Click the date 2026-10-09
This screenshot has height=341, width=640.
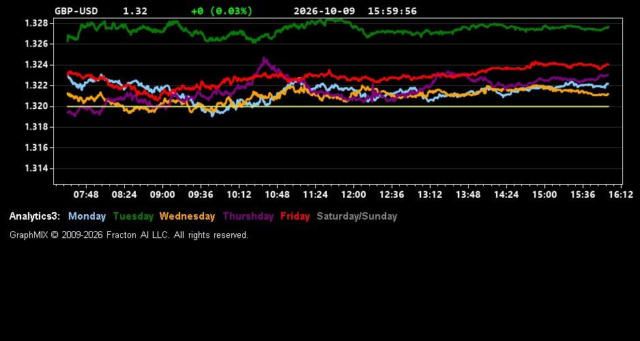point(324,11)
